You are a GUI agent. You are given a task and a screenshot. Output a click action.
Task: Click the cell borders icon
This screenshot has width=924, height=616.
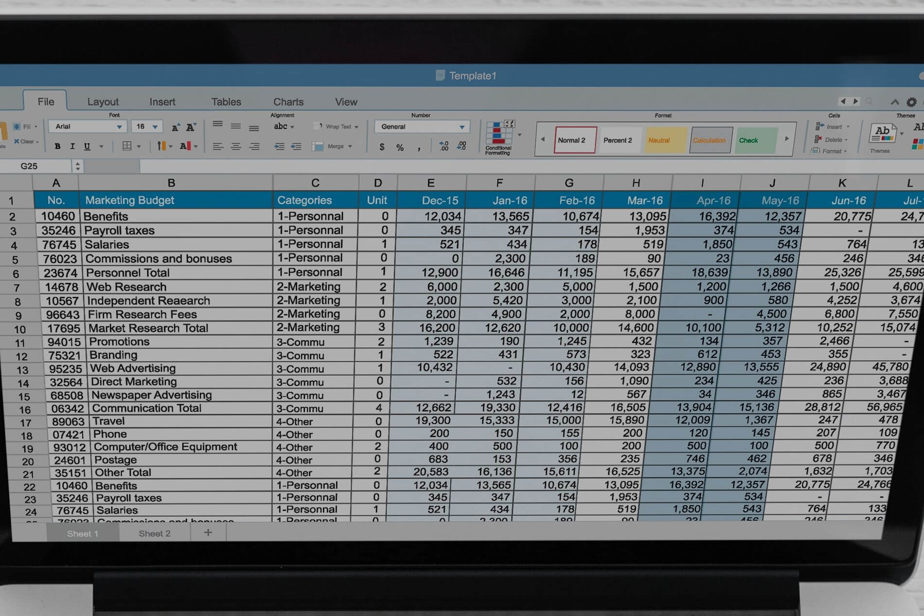pyautogui.click(x=127, y=146)
